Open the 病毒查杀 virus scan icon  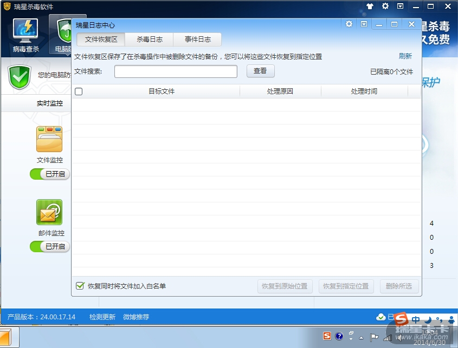25,35
